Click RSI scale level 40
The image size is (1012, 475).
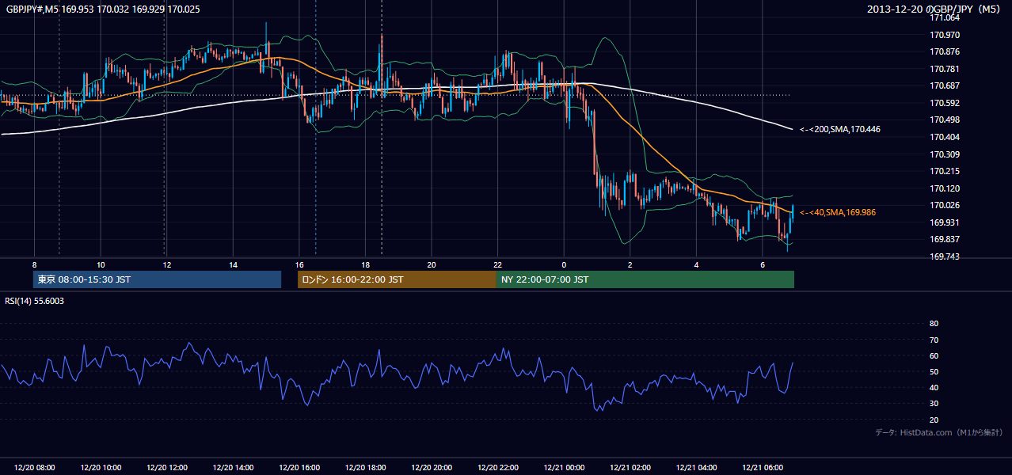[934, 387]
